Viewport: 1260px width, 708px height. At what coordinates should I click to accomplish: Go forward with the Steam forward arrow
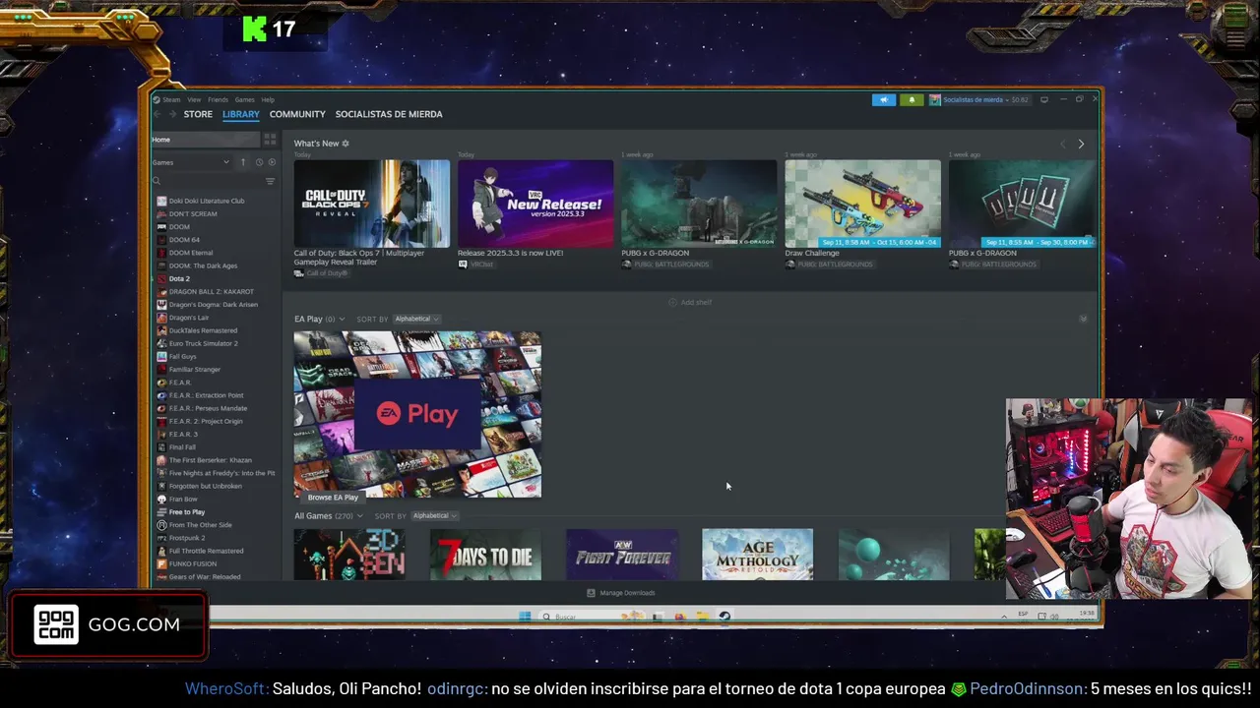(x=172, y=114)
